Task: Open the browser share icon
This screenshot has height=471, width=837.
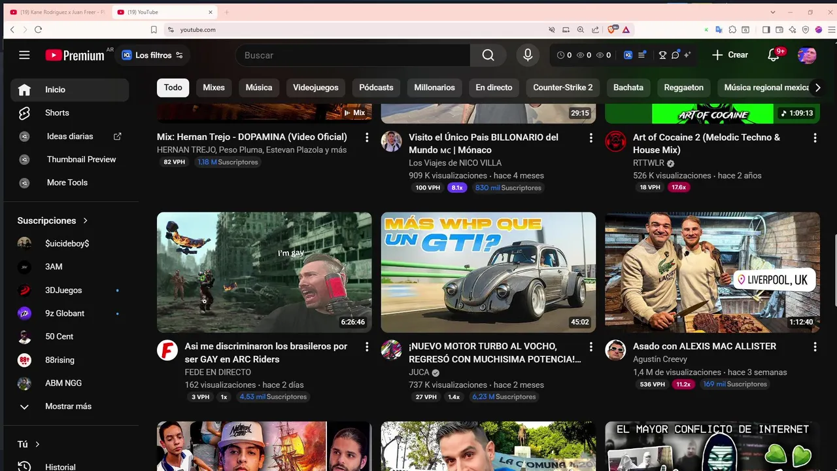Action: point(595,29)
